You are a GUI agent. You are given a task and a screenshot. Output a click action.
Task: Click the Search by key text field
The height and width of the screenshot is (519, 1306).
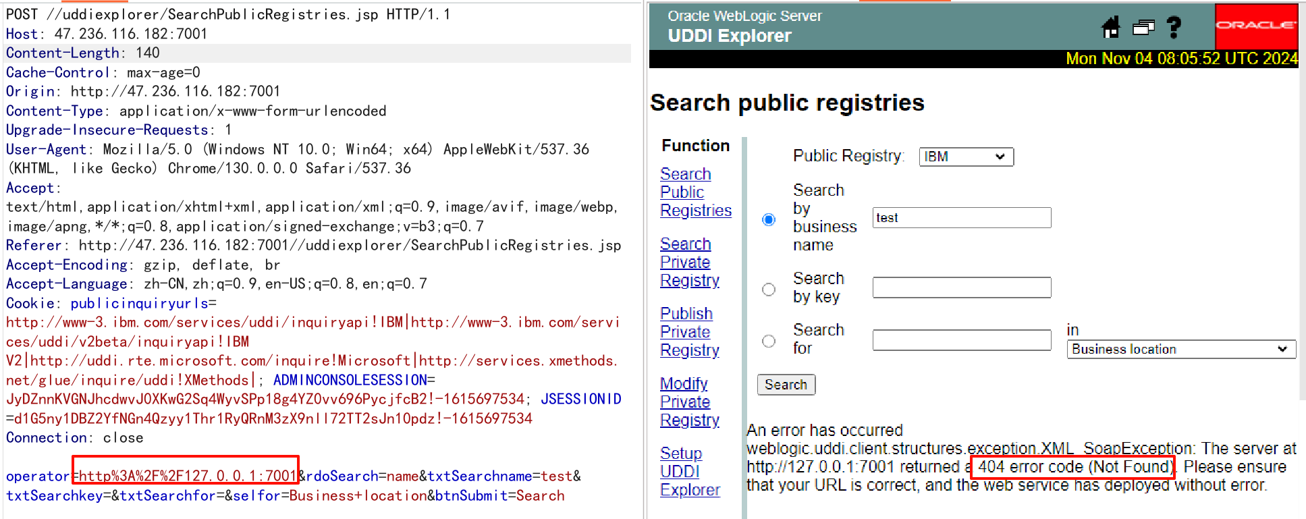(x=962, y=288)
